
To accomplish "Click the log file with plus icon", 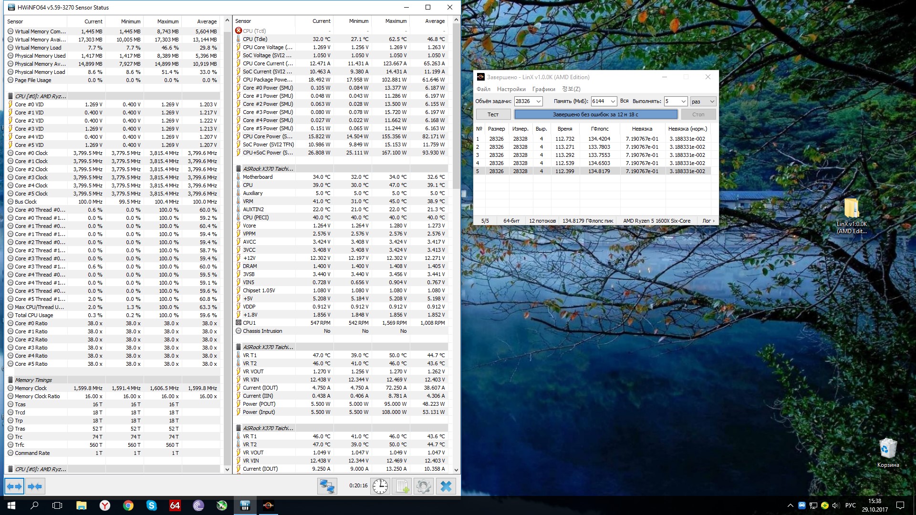I will (x=402, y=486).
